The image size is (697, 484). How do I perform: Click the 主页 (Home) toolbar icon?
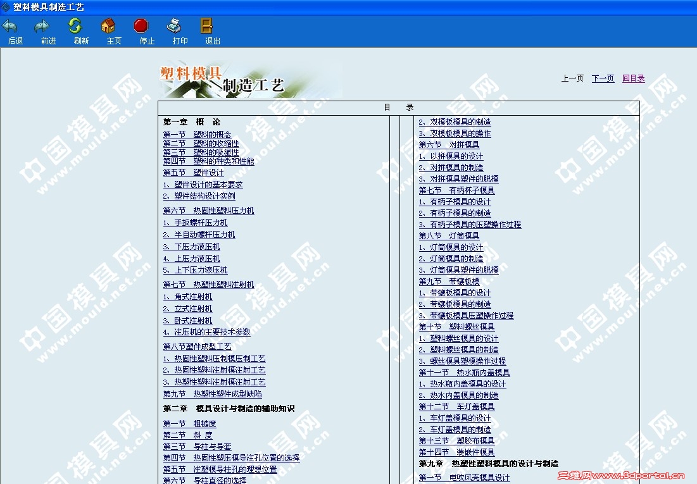[x=109, y=30]
